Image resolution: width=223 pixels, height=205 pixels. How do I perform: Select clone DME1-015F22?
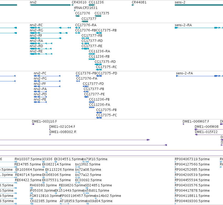206,132
